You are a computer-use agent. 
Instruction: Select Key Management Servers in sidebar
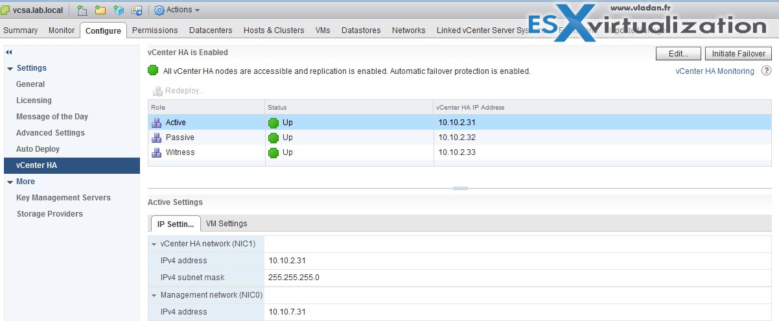coord(64,198)
